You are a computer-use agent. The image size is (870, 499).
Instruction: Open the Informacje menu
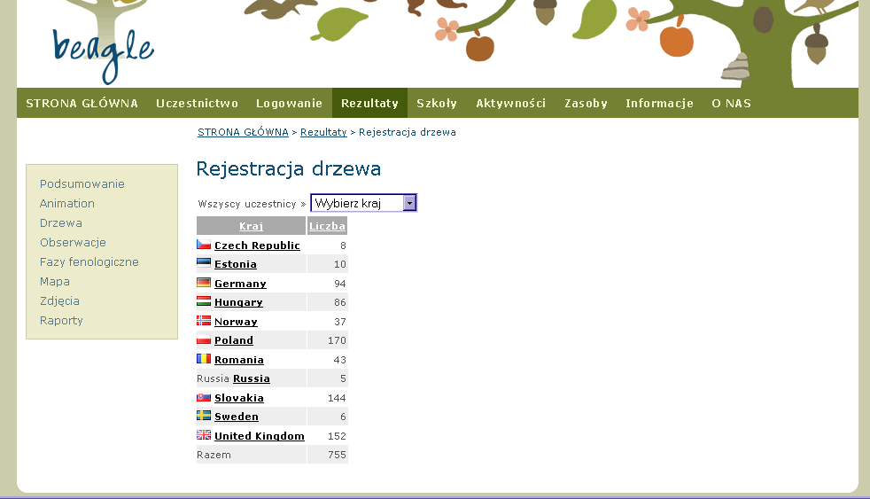[660, 103]
